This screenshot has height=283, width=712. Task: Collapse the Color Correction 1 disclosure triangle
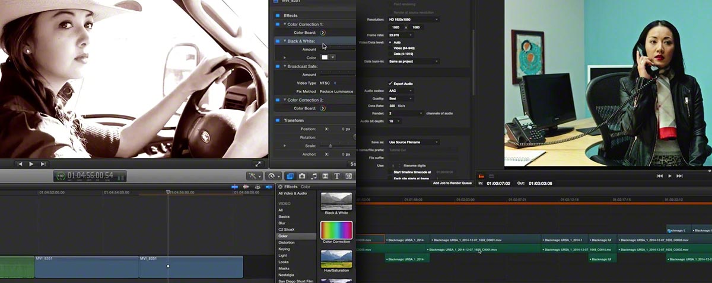point(284,24)
